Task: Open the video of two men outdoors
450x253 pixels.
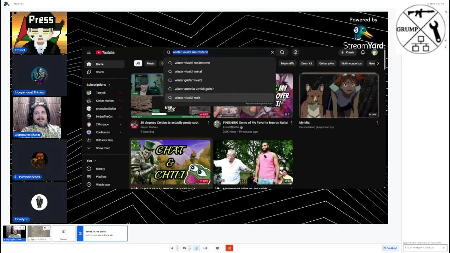Action: pyautogui.click(x=253, y=162)
